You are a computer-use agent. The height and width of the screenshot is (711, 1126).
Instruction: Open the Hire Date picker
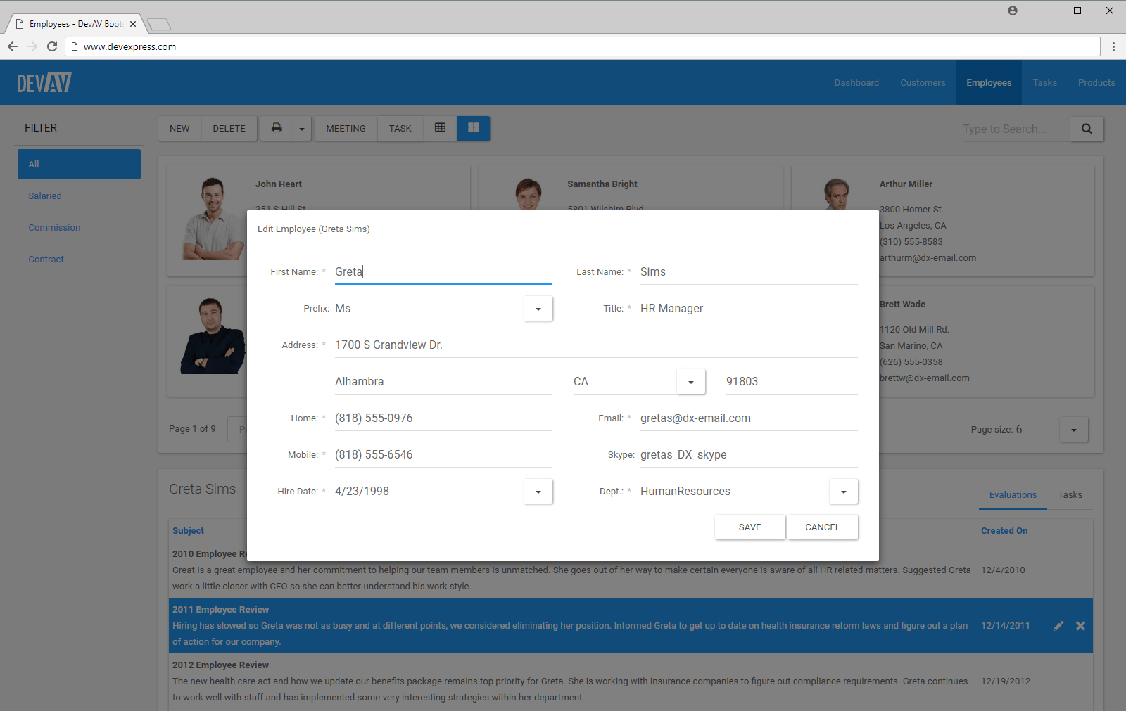point(538,491)
